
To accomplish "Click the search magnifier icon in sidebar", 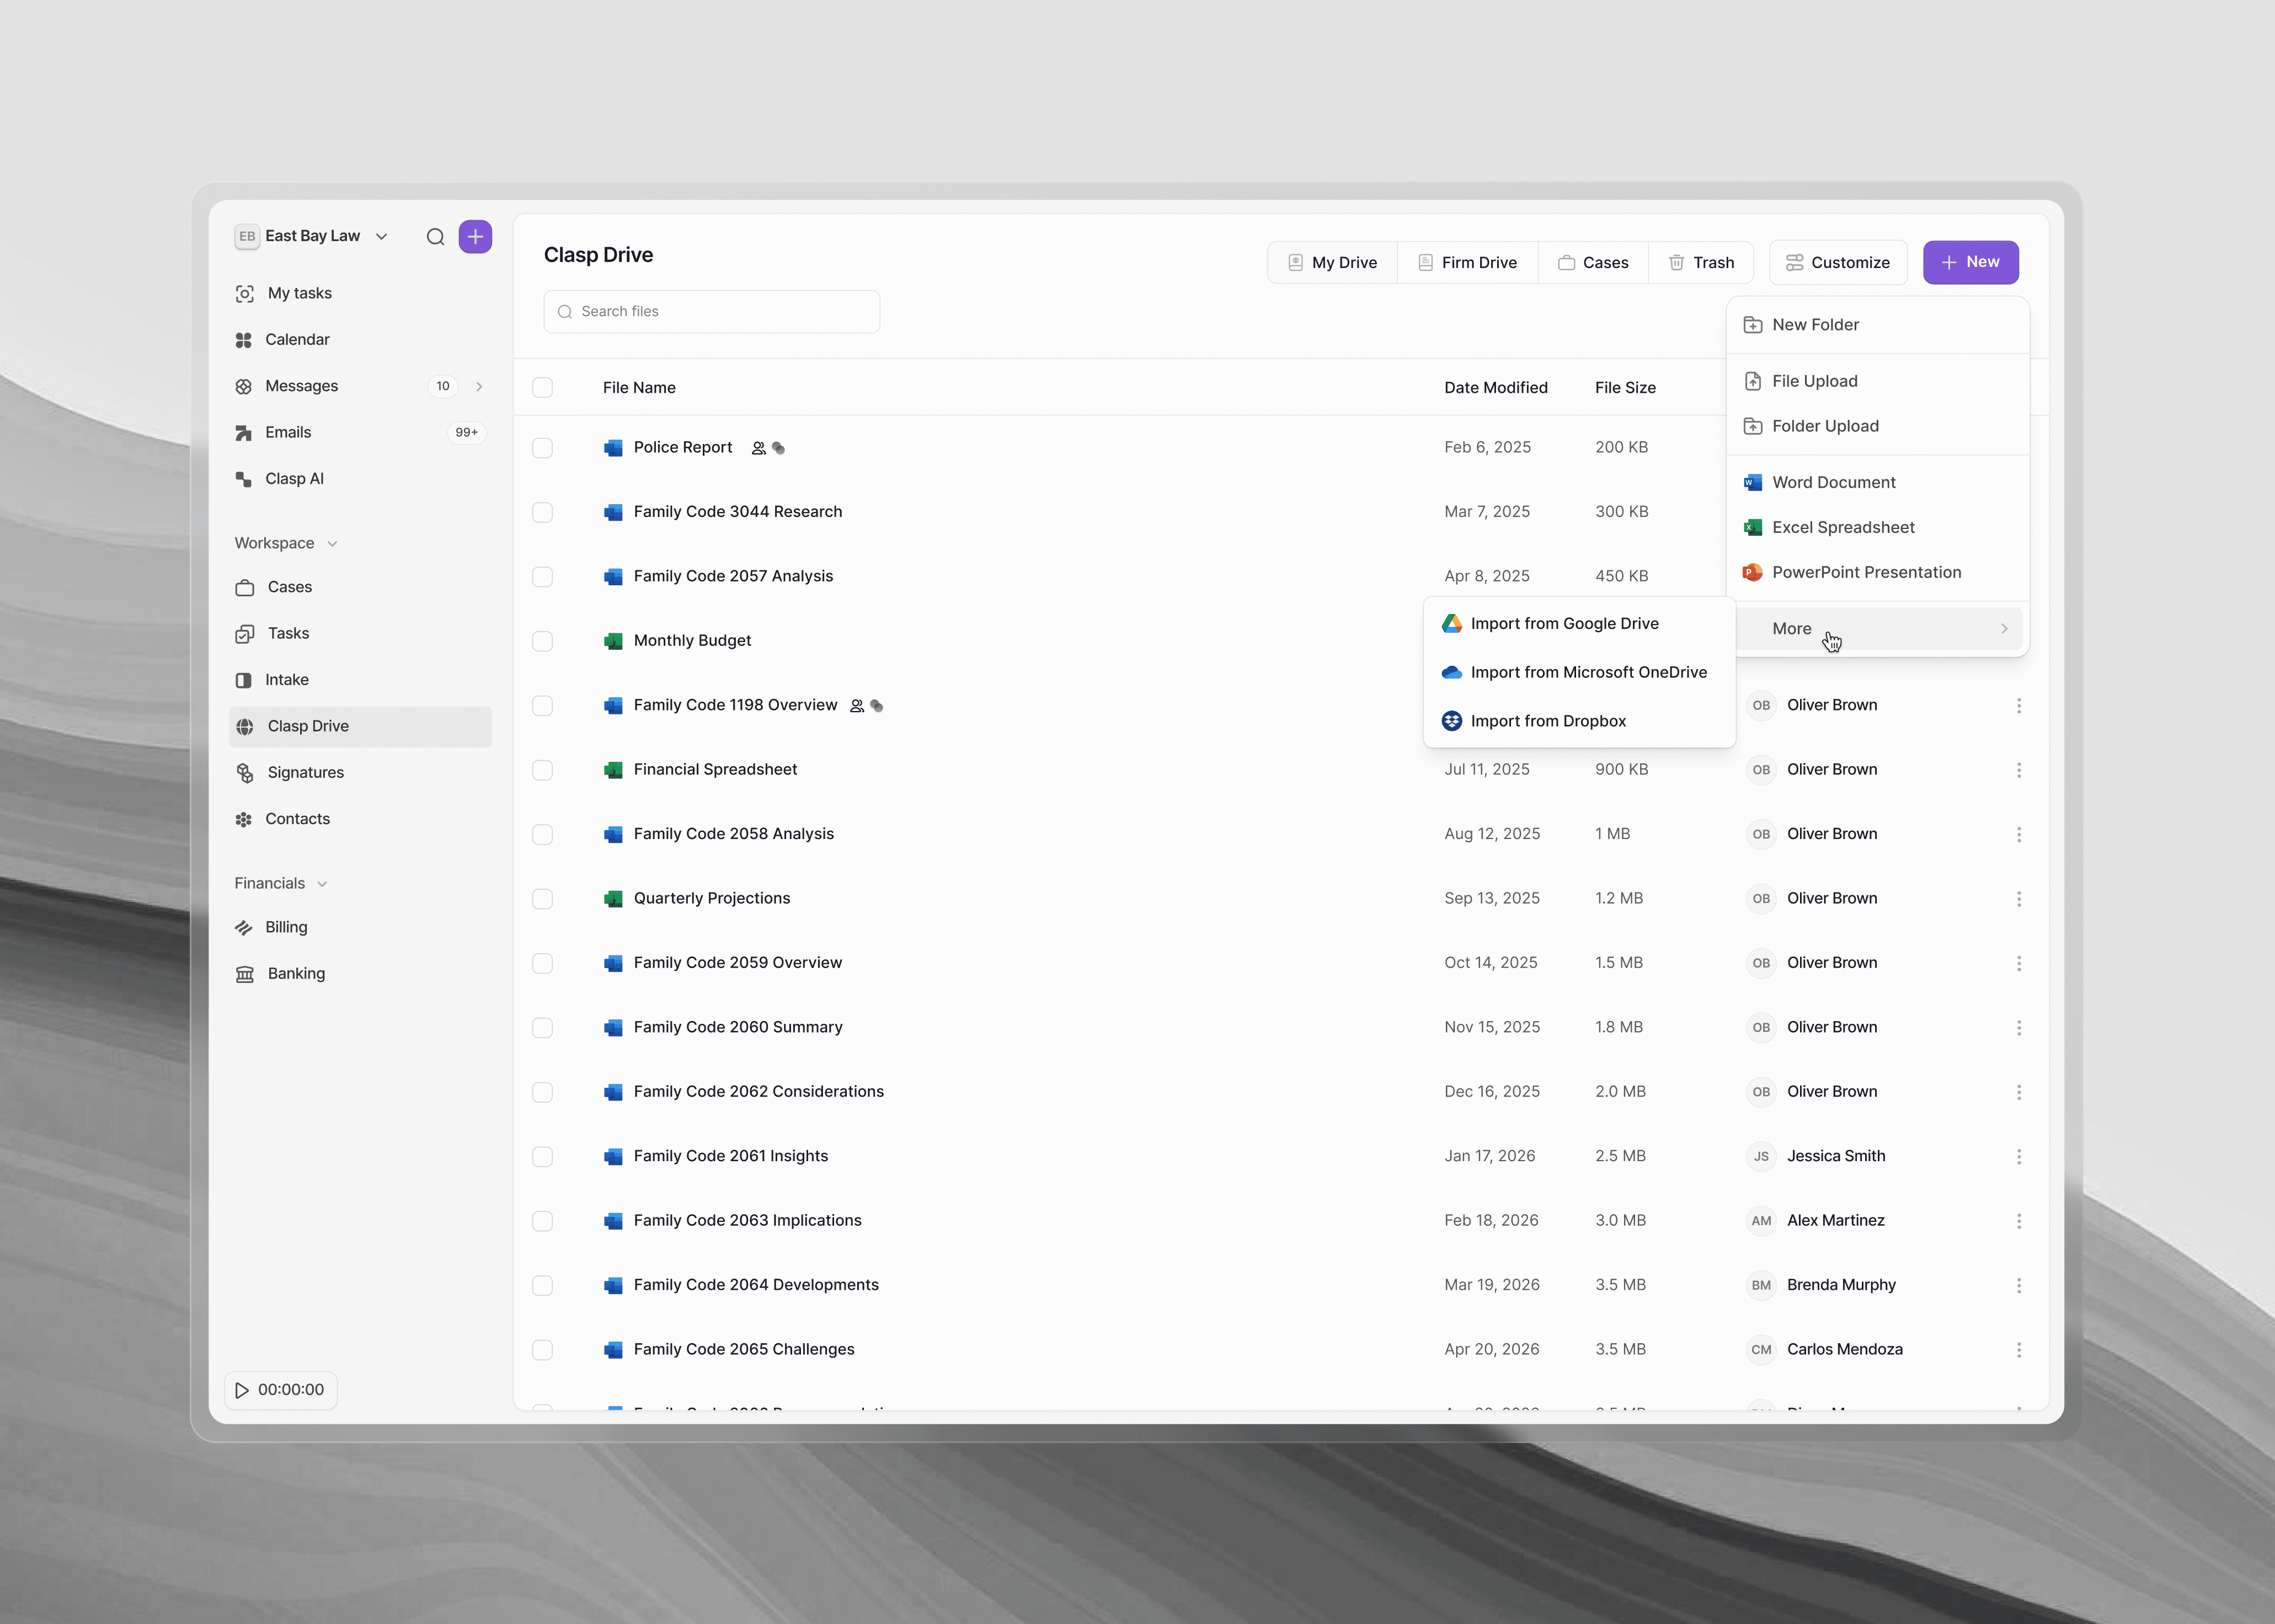I will [435, 237].
